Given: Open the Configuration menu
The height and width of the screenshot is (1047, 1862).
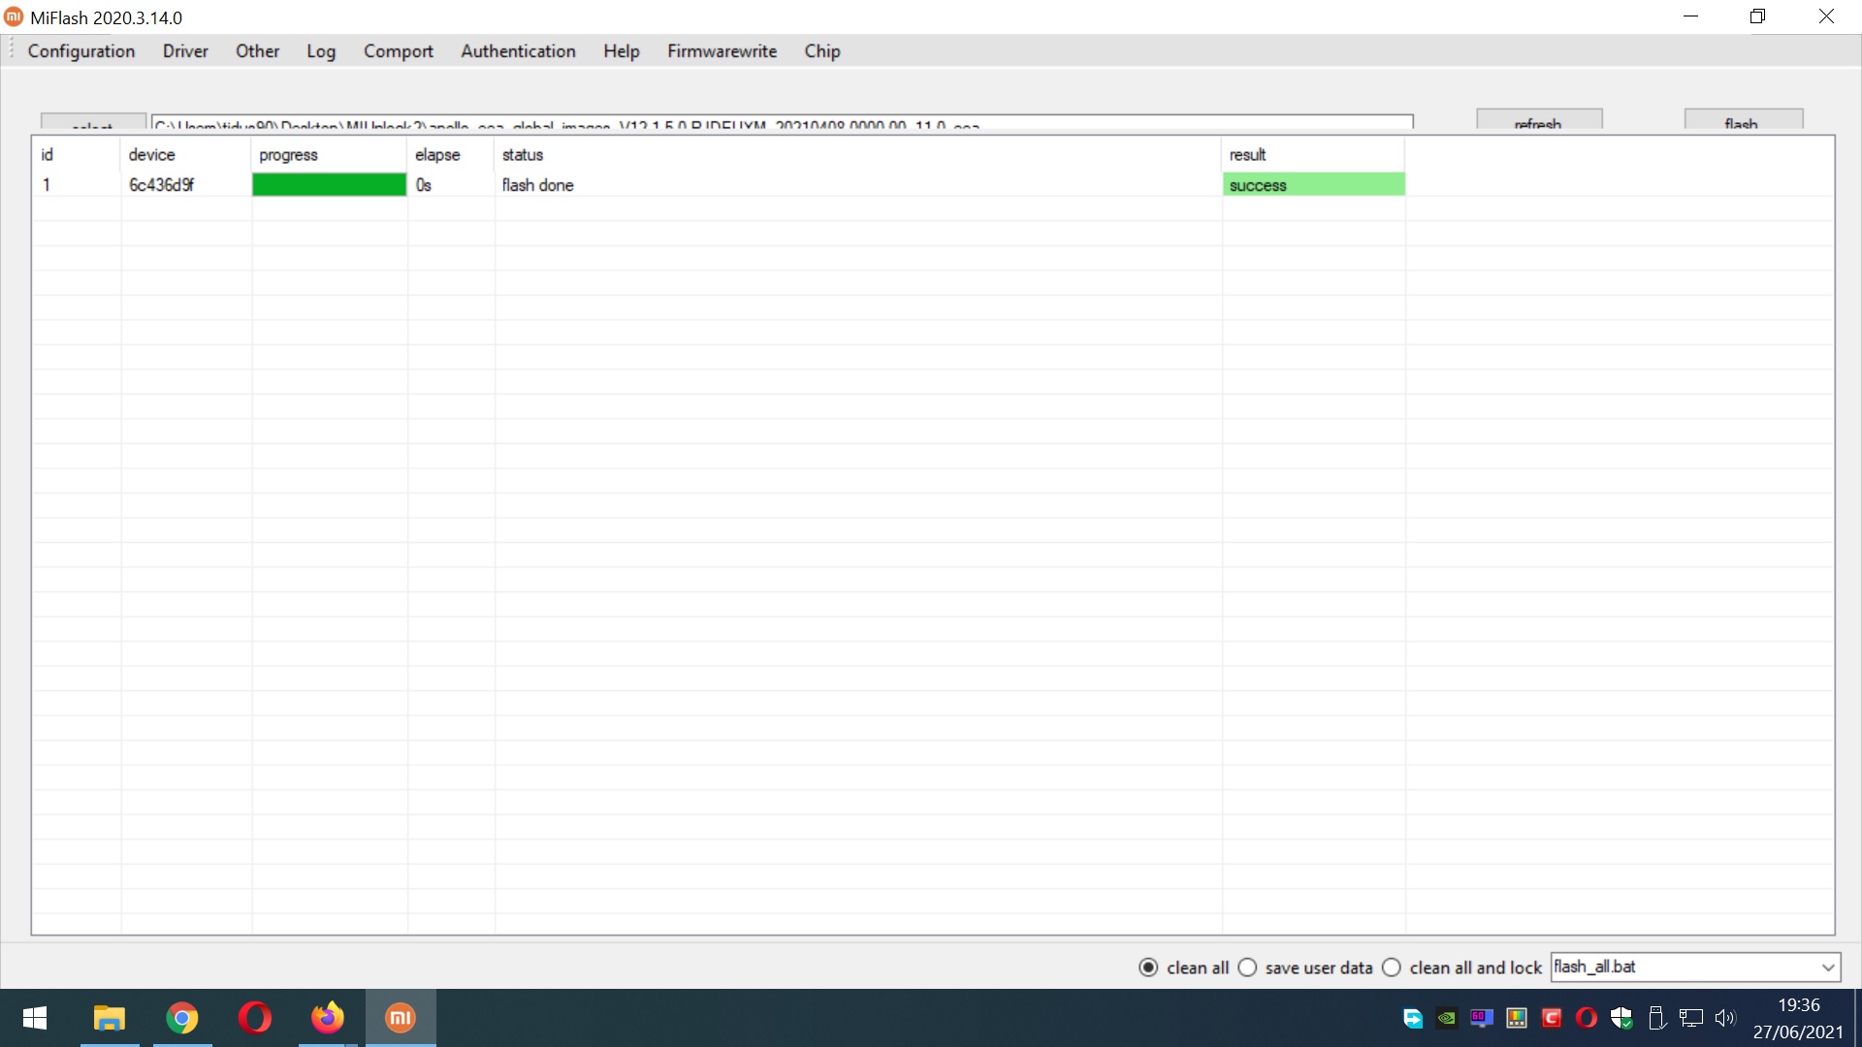Looking at the screenshot, I should tap(81, 51).
